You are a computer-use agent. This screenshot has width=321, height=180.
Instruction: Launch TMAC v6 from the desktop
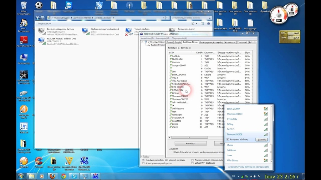tap(24, 128)
